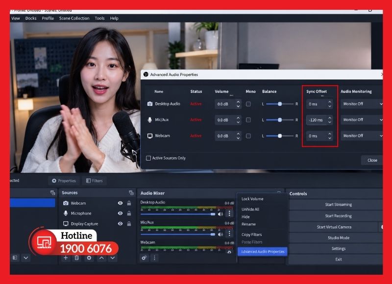Increase Mic/Aux volume dB stepper

point(238,118)
